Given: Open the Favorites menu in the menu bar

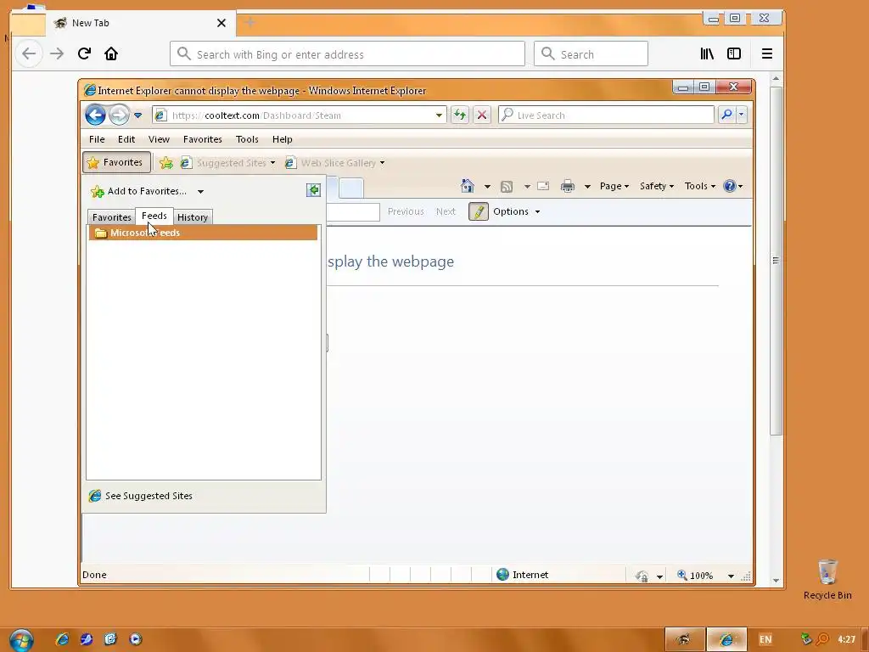Looking at the screenshot, I should (202, 139).
